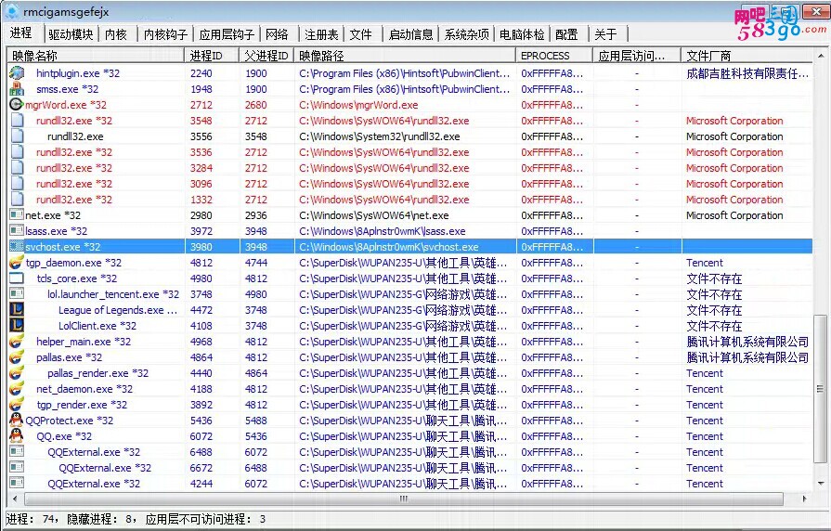Click the smss.exe process icon
Image resolution: width=831 pixels, height=531 pixels.
point(17,89)
